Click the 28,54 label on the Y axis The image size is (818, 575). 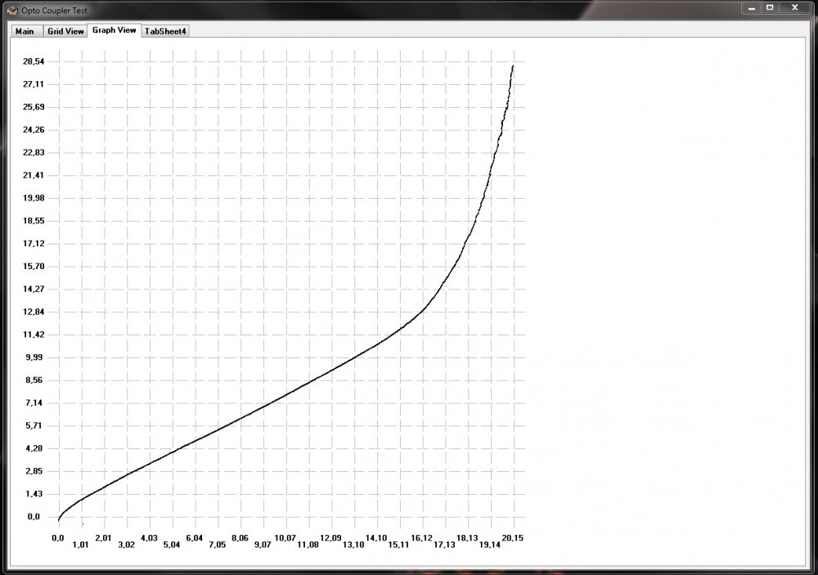coord(34,61)
